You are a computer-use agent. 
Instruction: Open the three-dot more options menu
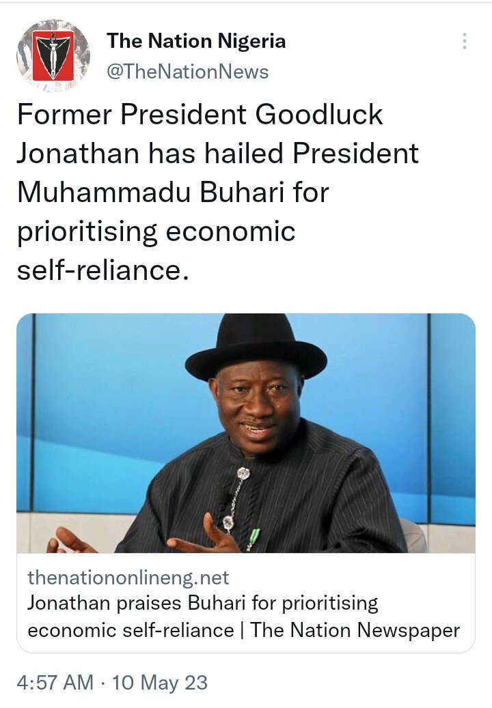click(x=465, y=41)
